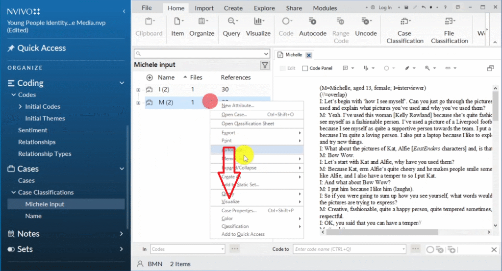The width and height of the screenshot is (502, 271).
Task: Click the filter funnel icon in list header
Action: point(265,65)
